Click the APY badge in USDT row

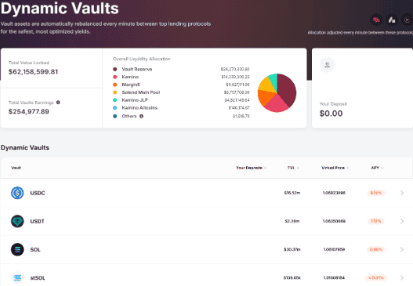(376, 221)
